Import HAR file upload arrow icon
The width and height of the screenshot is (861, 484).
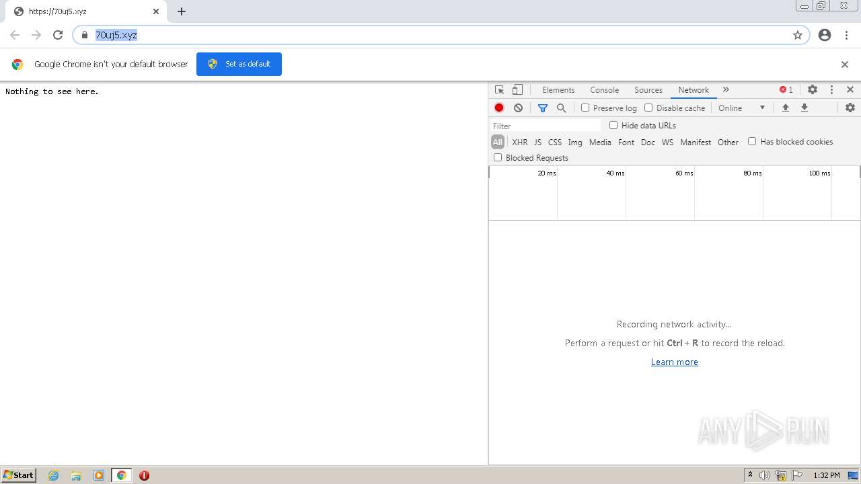point(785,108)
